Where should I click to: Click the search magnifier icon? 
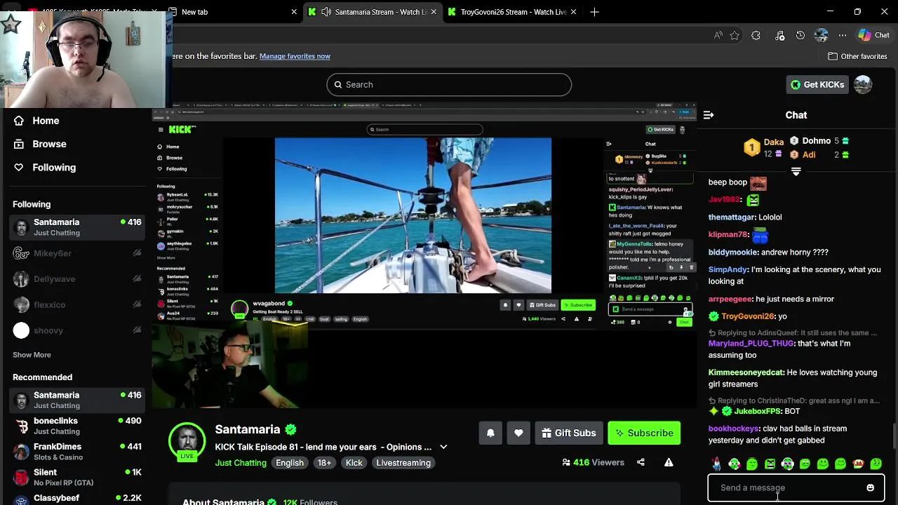click(x=338, y=84)
